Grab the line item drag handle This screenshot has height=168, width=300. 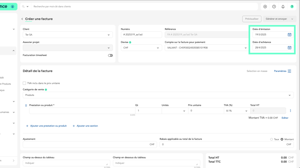(x=26, y=105)
